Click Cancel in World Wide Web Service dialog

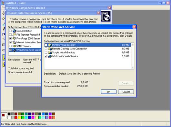pos(126,92)
